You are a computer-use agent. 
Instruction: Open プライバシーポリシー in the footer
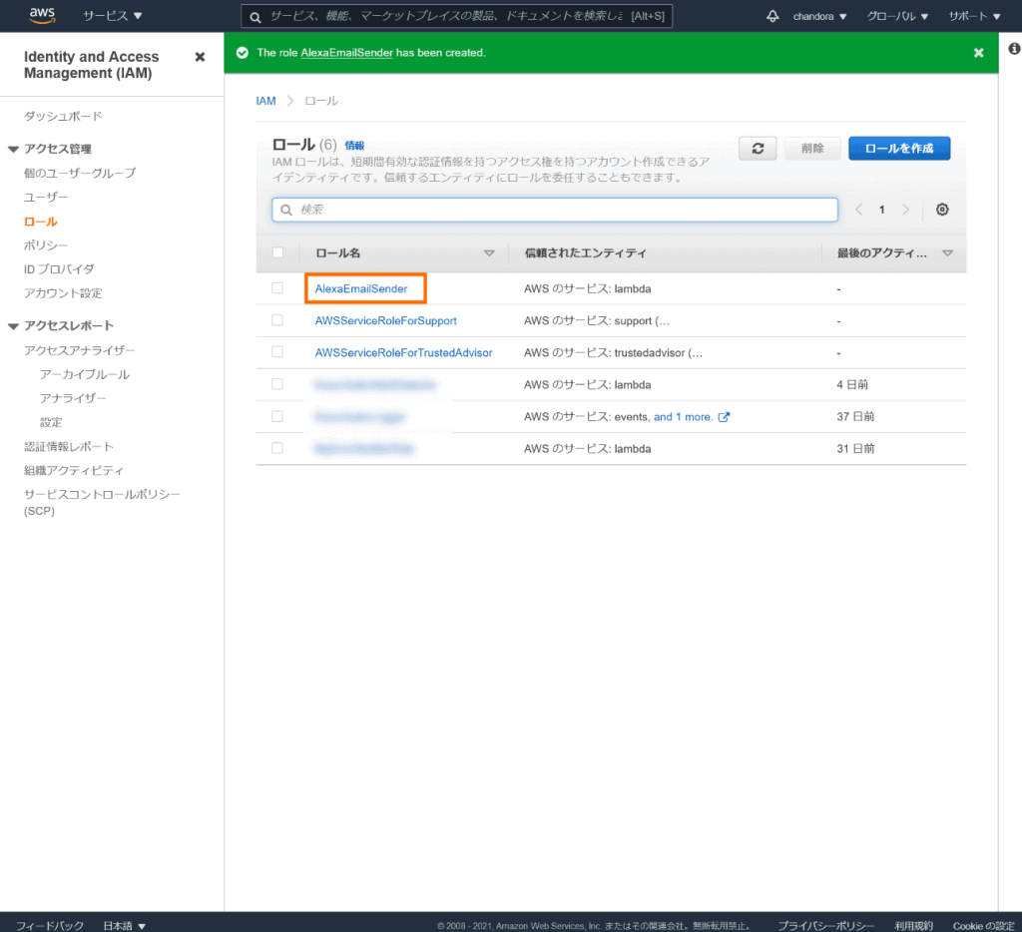(x=825, y=925)
